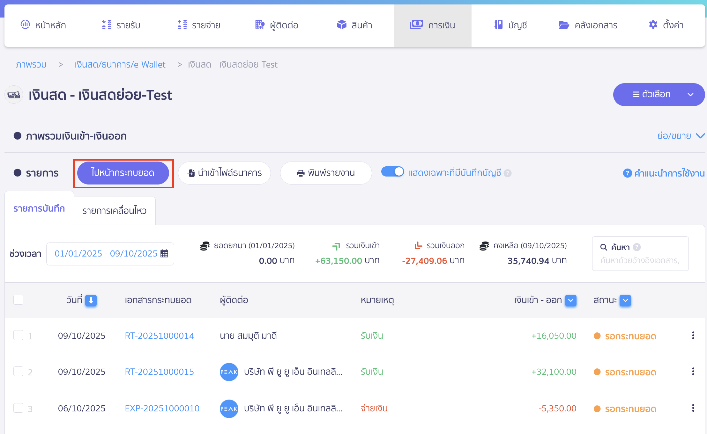707x434 pixels.
Task: Open the ตัวเลือก options dropdown
Action: (x=659, y=95)
